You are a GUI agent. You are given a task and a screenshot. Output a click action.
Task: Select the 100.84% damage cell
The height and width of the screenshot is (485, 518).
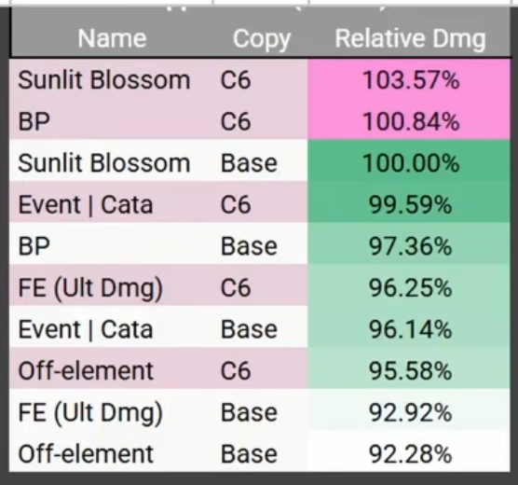pyautogui.click(x=409, y=120)
